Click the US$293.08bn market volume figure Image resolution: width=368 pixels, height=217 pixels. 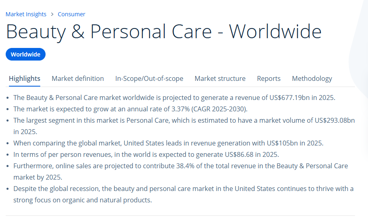pos(335,120)
